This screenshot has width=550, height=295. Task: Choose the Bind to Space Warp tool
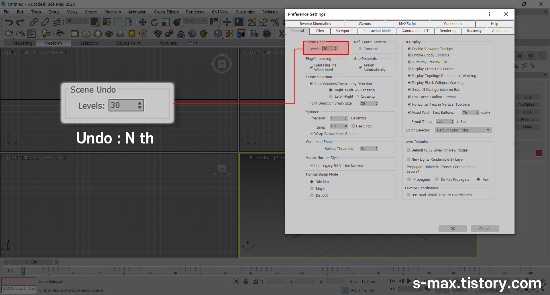pos(57,22)
